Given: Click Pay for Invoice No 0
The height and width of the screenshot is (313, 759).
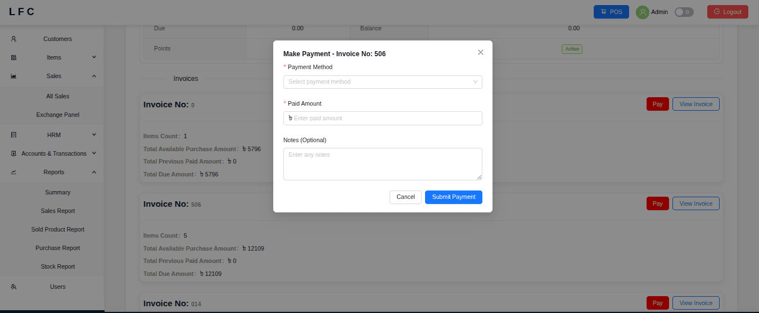Looking at the screenshot, I should click(658, 104).
